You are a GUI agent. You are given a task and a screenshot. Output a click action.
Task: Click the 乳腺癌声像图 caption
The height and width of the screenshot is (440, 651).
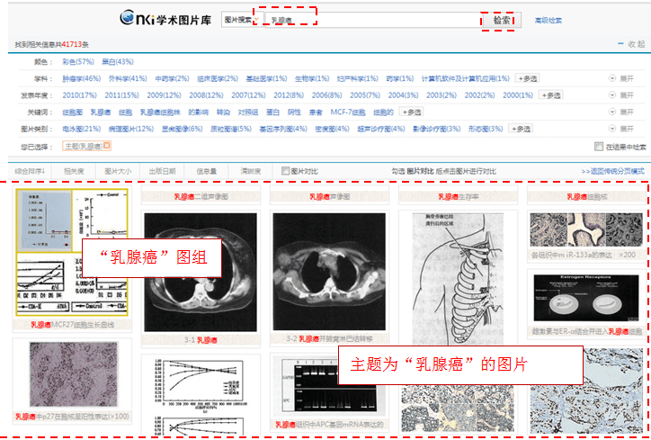pyautogui.click(x=329, y=196)
